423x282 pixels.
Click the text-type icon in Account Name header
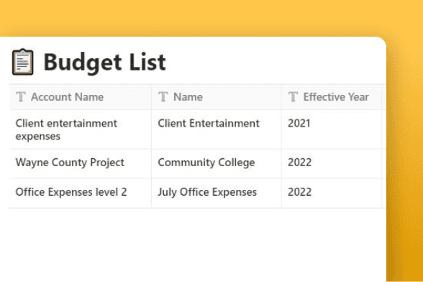click(21, 96)
